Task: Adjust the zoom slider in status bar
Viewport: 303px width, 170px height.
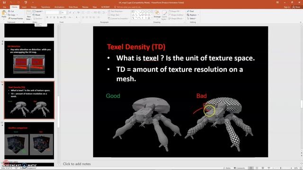Action: [281, 168]
